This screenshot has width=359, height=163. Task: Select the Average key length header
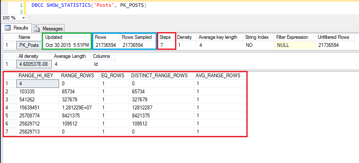coord(219,37)
